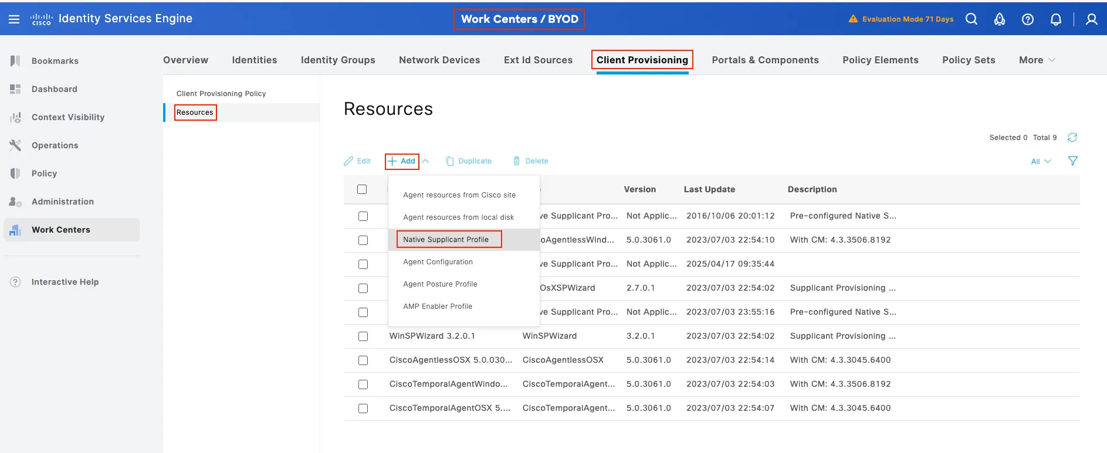The image size is (1107, 453).
Task: Click the Context Visibility sidebar icon
Action: (15, 117)
